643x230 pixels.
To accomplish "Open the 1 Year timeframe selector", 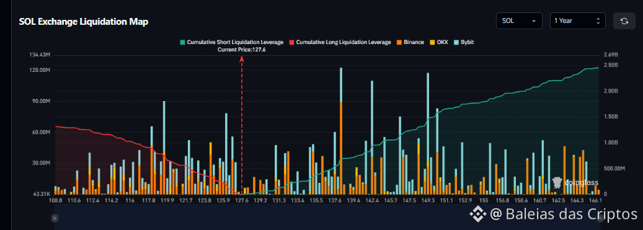I will [577, 21].
